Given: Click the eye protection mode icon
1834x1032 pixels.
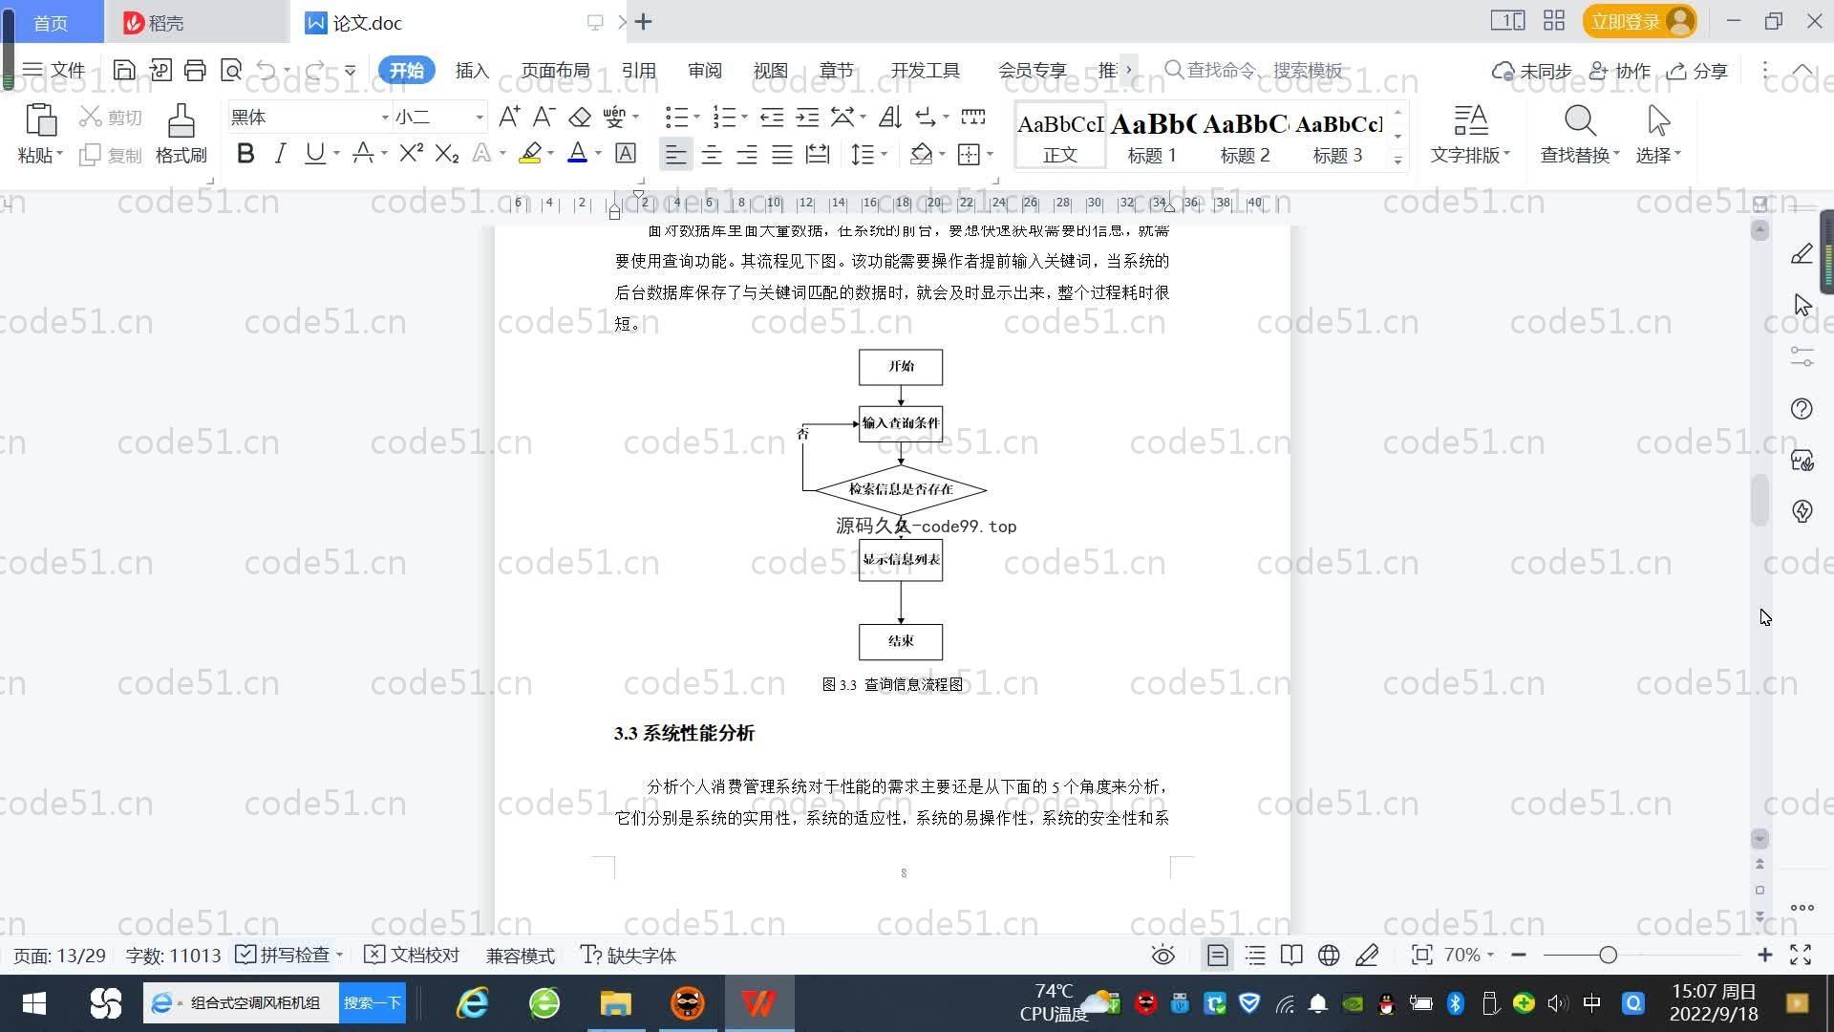Looking at the screenshot, I should [x=1162, y=956].
